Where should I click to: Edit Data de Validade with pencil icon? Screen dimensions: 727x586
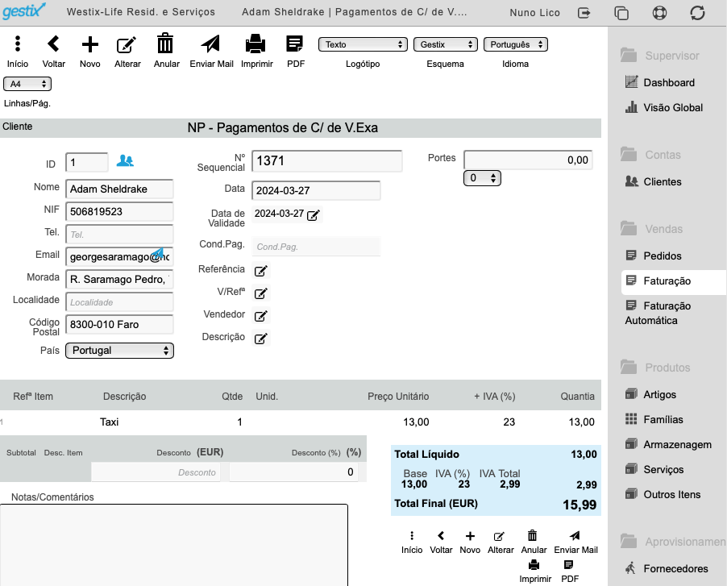[314, 215]
